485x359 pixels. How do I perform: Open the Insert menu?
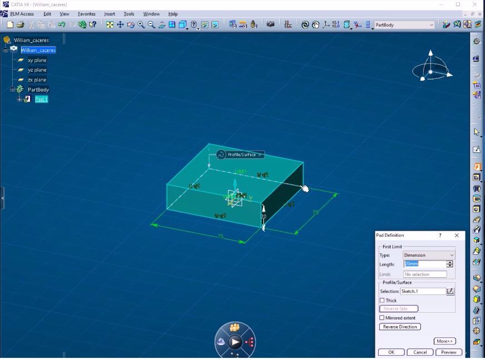(x=109, y=14)
